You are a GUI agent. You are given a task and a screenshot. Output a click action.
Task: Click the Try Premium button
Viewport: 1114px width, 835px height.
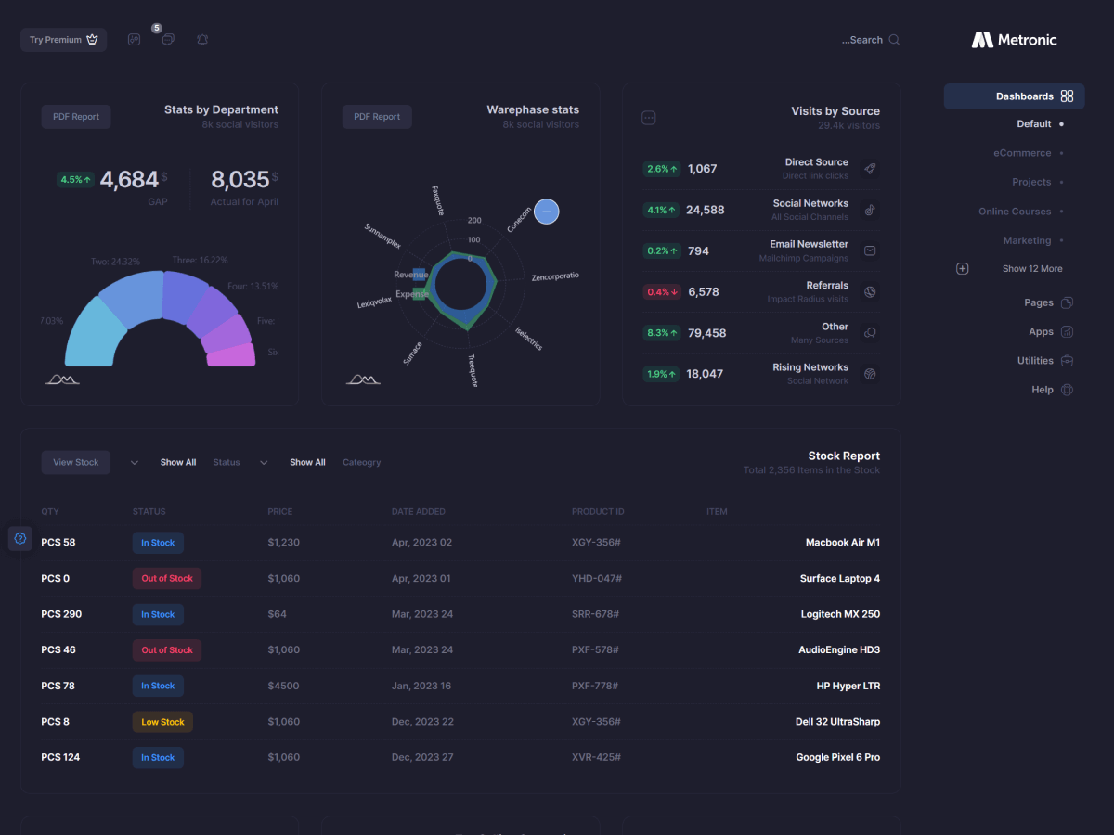[63, 40]
